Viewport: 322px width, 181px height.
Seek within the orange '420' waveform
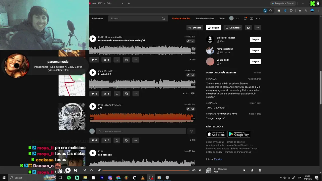click(142, 118)
